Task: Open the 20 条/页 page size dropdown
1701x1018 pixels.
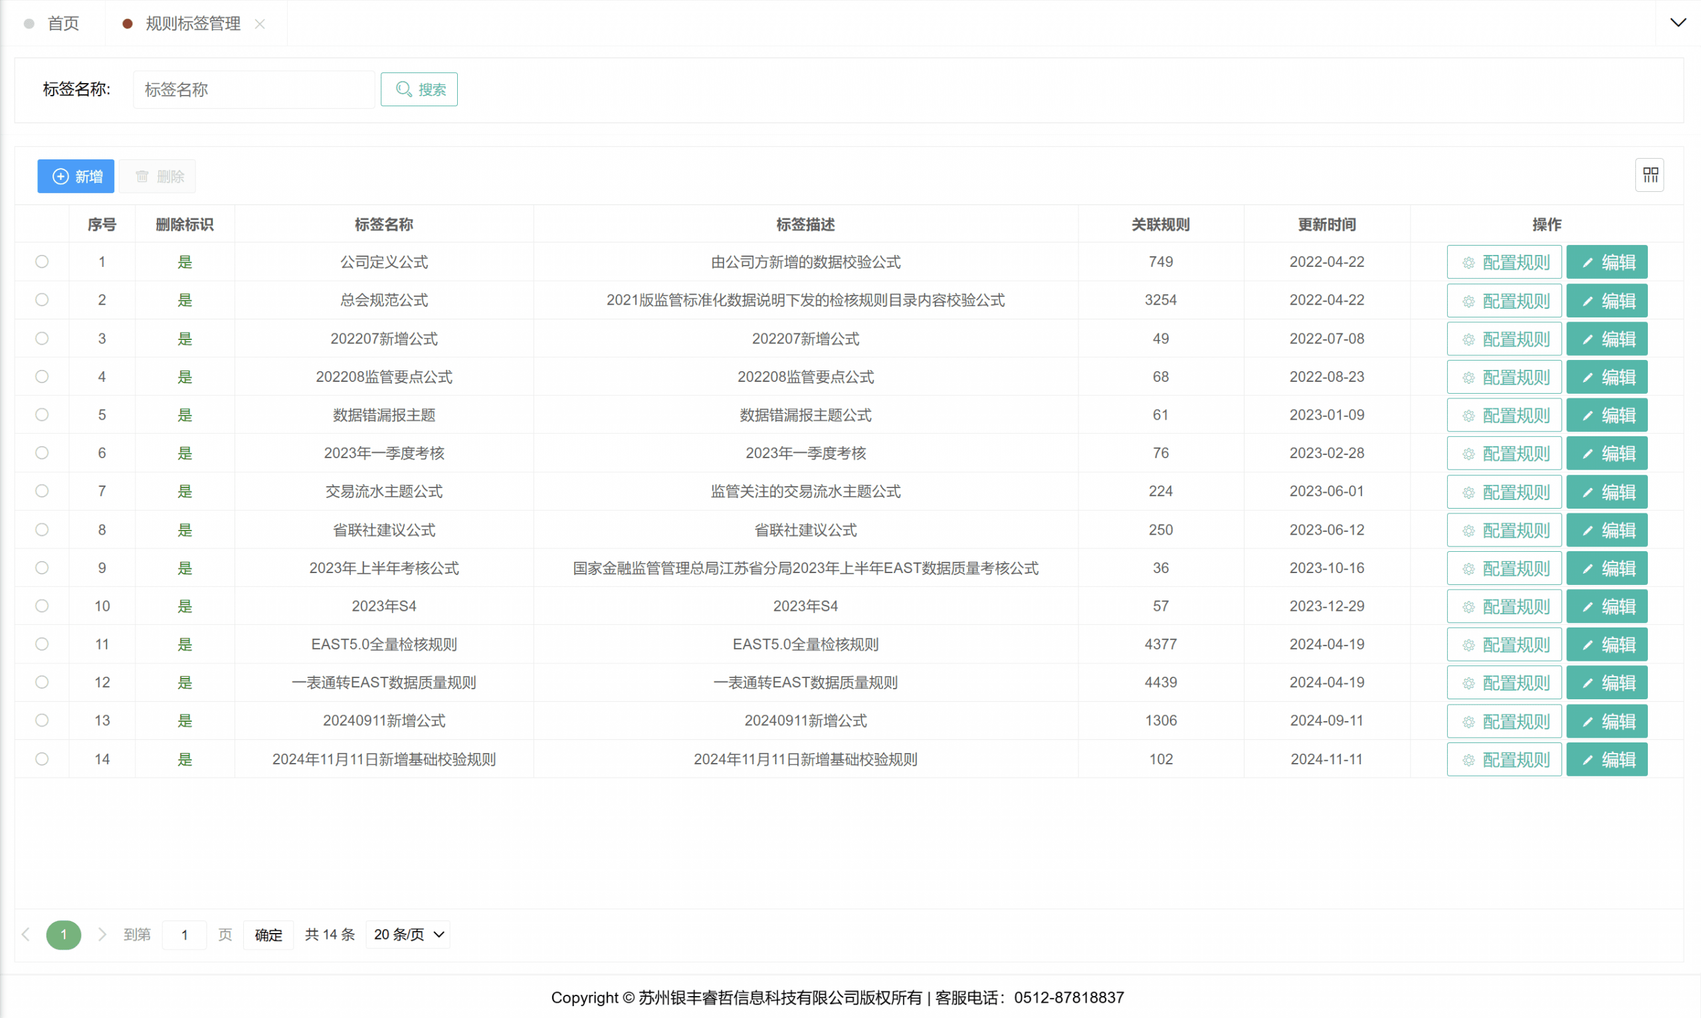Action: click(x=408, y=934)
